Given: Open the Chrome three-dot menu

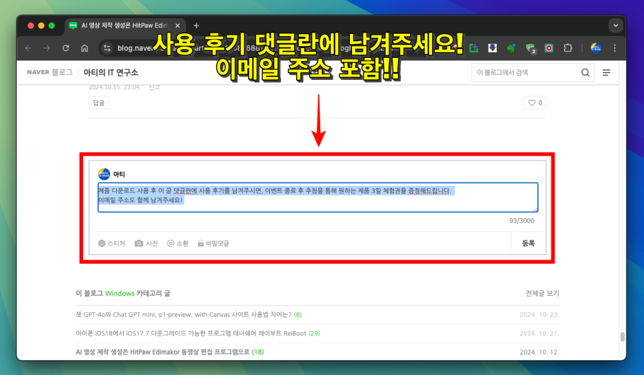Looking at the screenshot, I should (615, 48).
